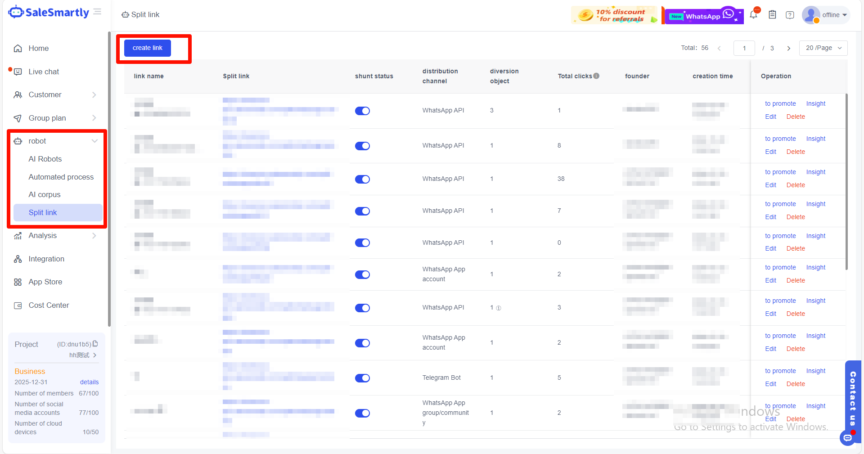The image size is (864, 454).
Task: Click the WhatsApp promotion banner
Action: click(x=704, y=15)
